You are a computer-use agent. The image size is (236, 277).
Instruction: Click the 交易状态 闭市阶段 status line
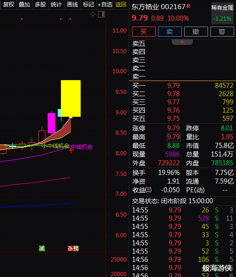coord(173,201)
